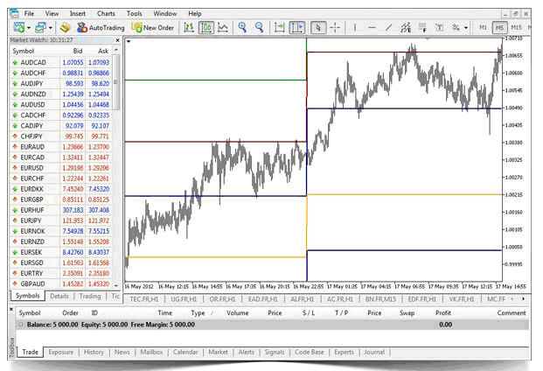The width and height of the screenshot is (543, 371).
Task: Open a New Order
Action: [x=154, y=28]
